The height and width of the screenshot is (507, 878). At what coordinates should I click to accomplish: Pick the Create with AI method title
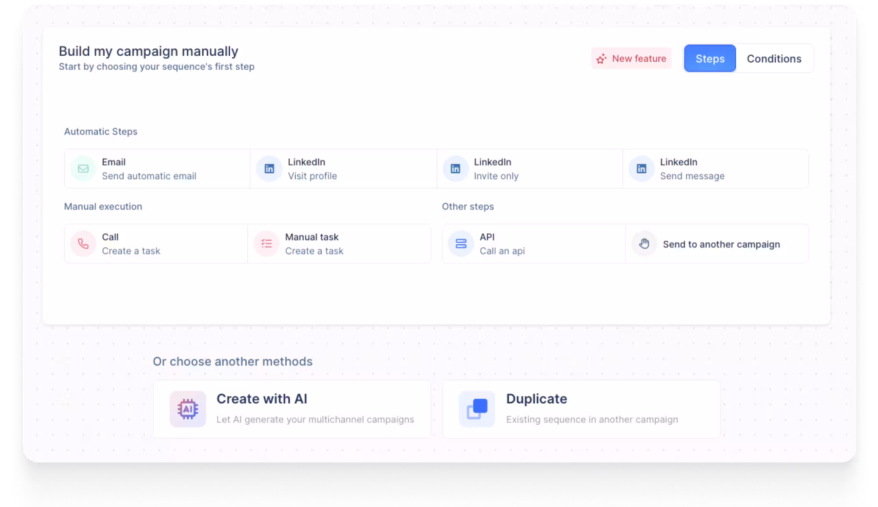coord(262,399)
